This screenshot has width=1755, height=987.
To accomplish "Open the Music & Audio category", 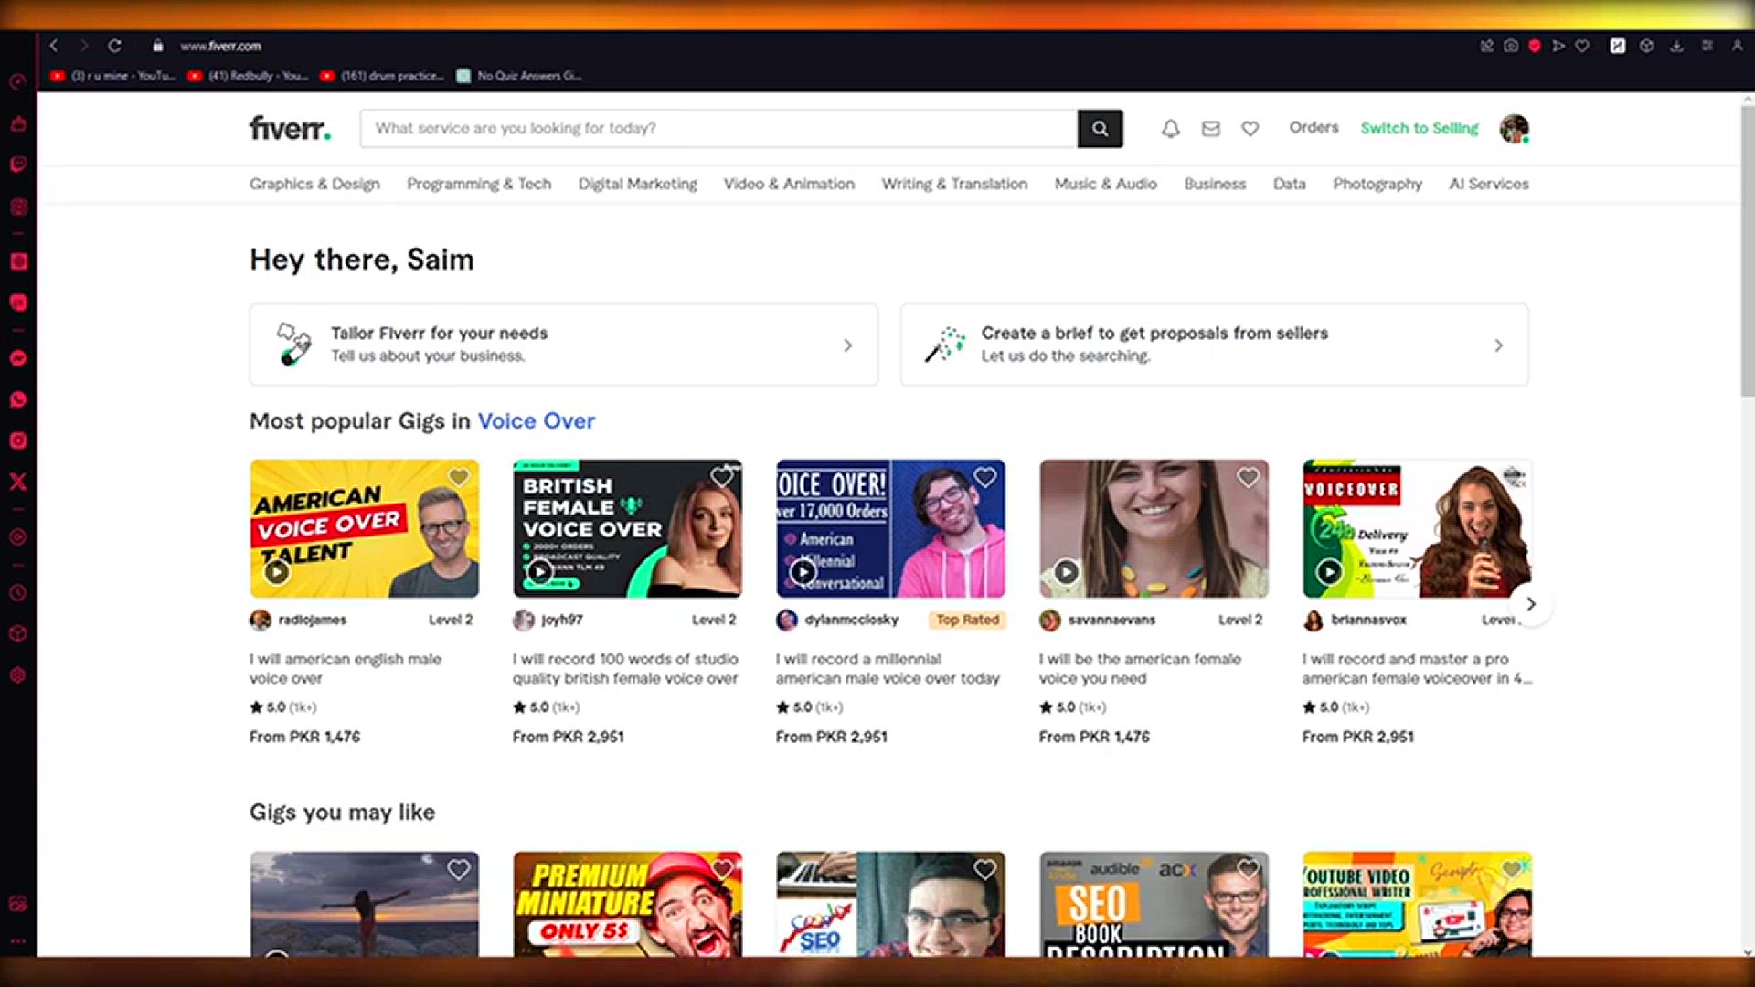I will coord(1105,184).
